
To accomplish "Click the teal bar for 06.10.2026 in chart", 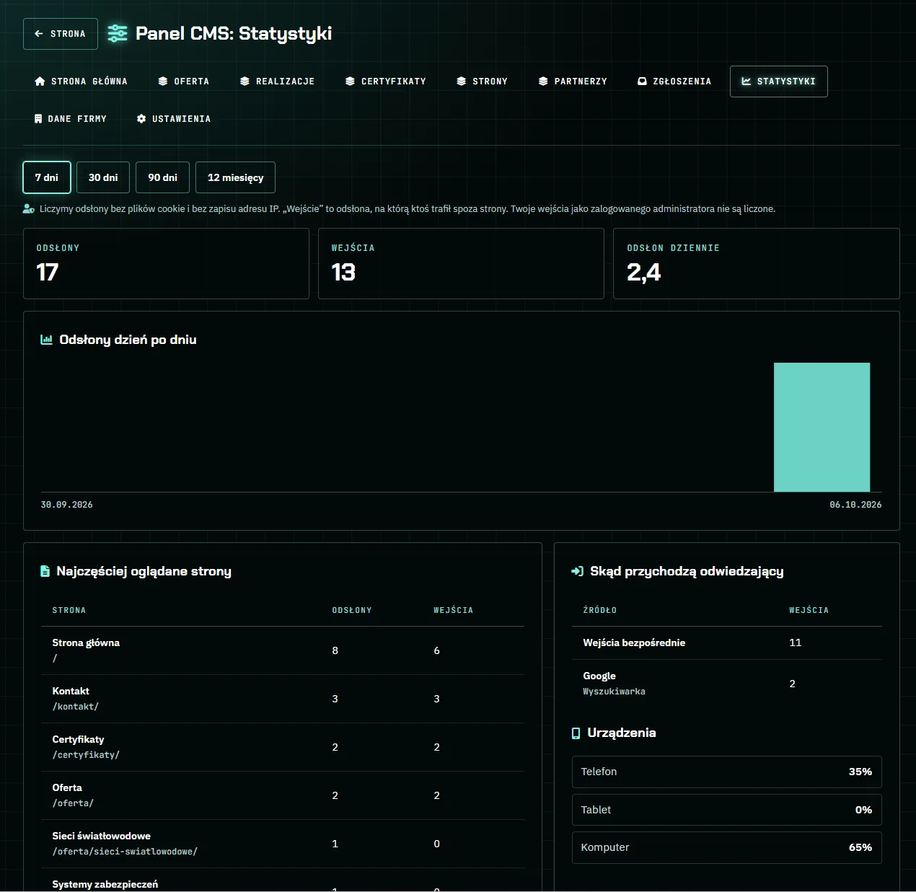I will 822,427.
